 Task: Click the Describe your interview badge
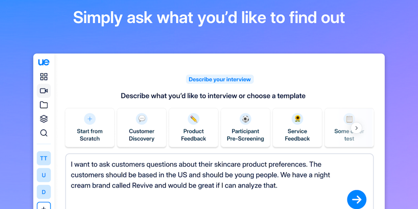tap(220, 80)
